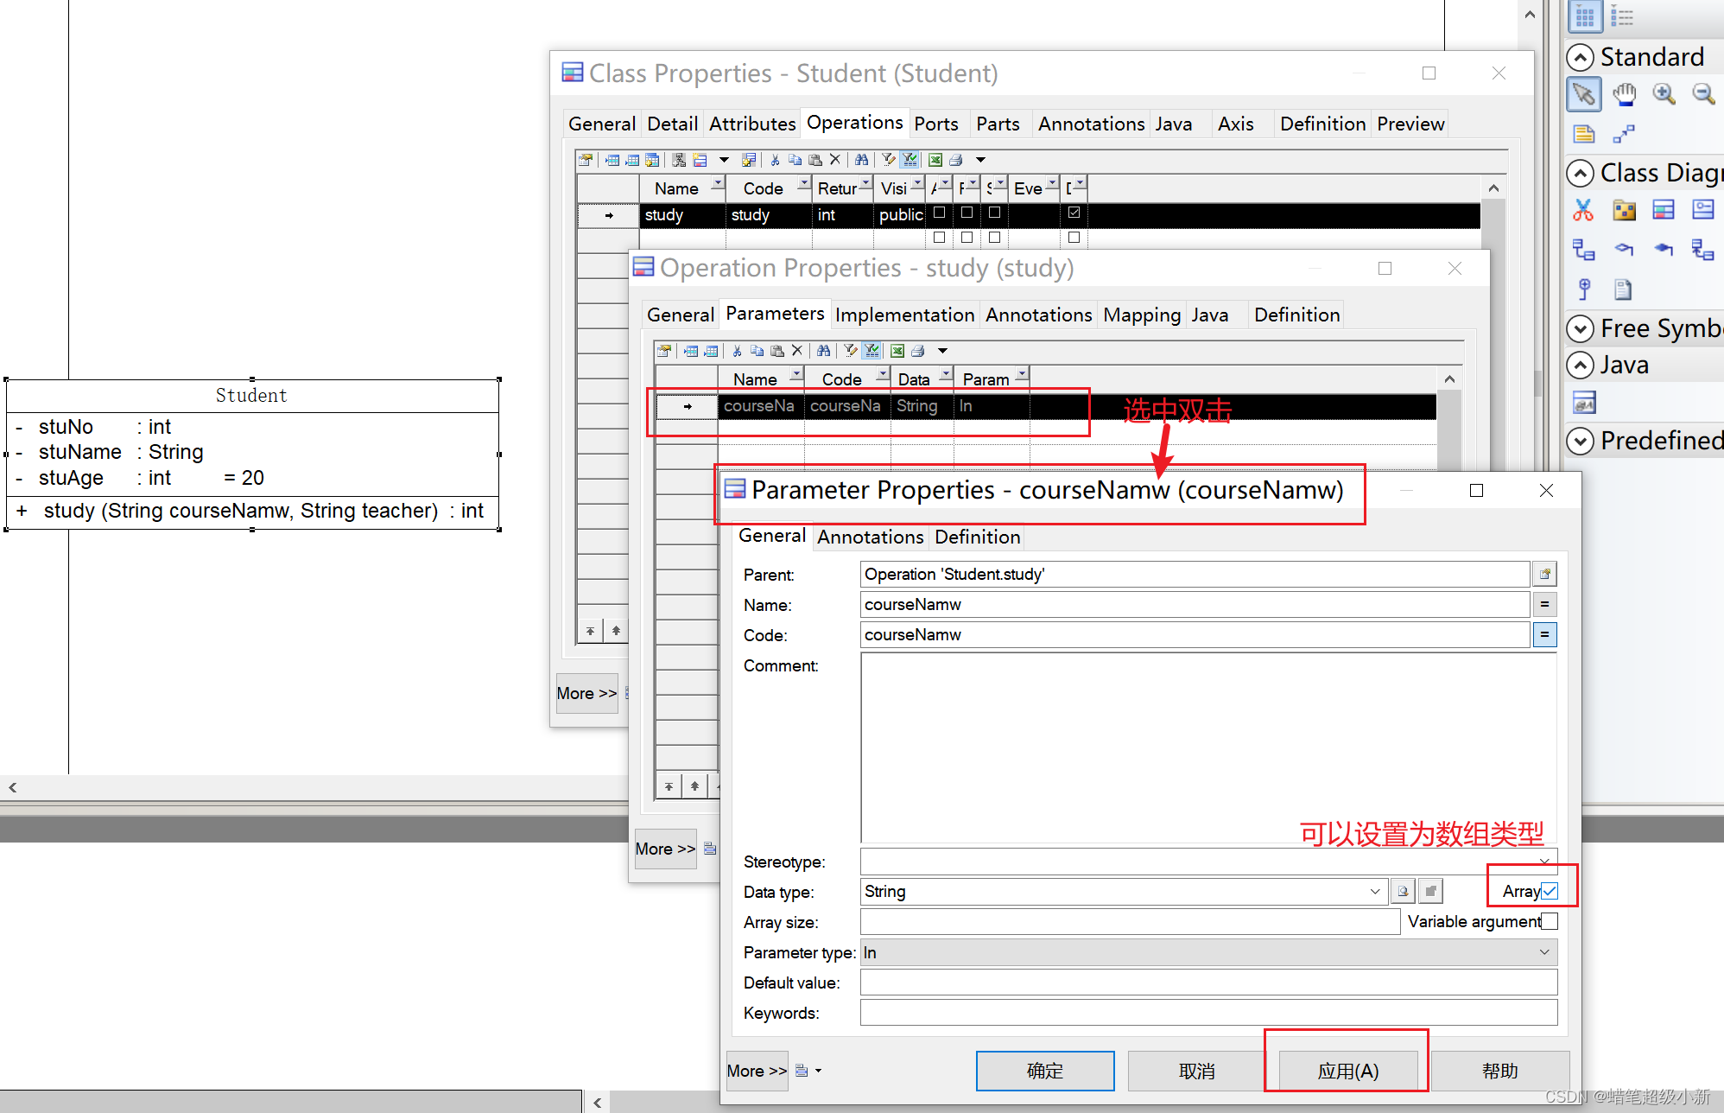Select the Grabber hand tool

tap(1624, 95)
